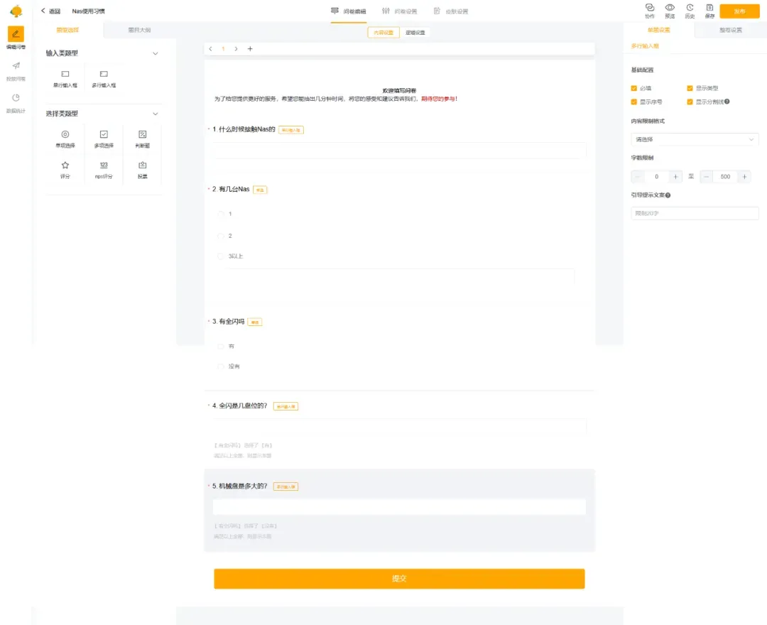Switch to the 整卷设置 tab
Image resolution: width=767 pixels, height=625 pixels.
730,30
